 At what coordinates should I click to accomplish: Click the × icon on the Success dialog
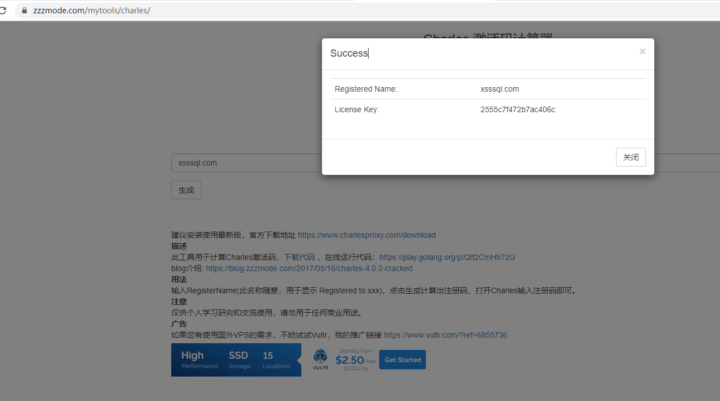point(642,51)
